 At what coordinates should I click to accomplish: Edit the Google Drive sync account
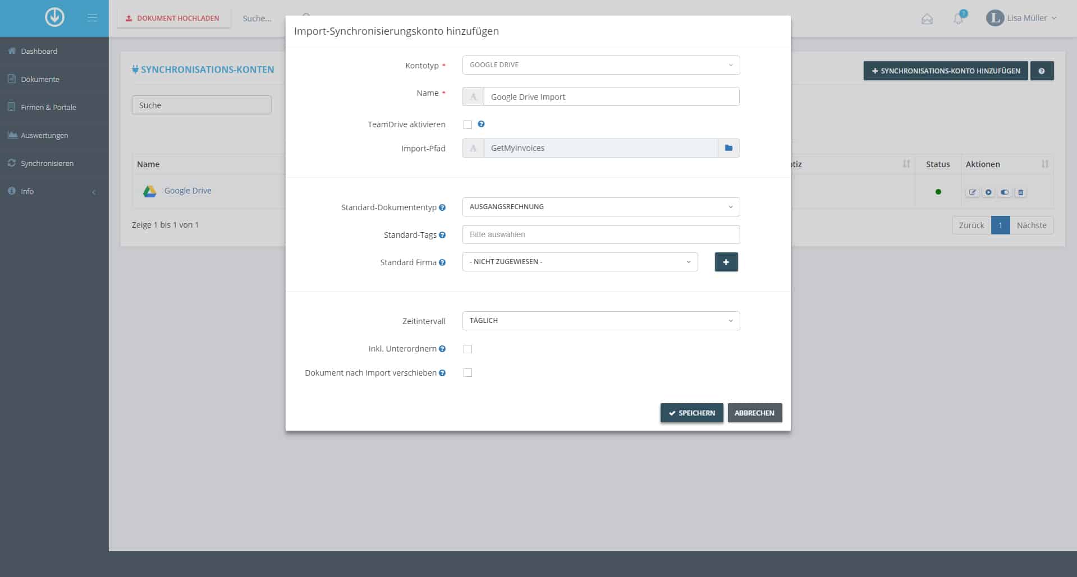[973, 192]
